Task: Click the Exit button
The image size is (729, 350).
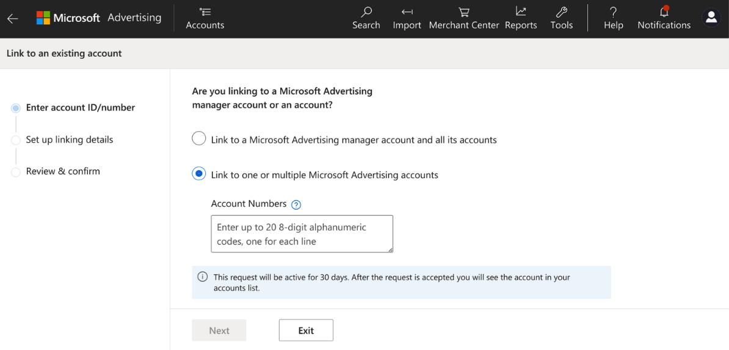Action: [x=306, y=330]
